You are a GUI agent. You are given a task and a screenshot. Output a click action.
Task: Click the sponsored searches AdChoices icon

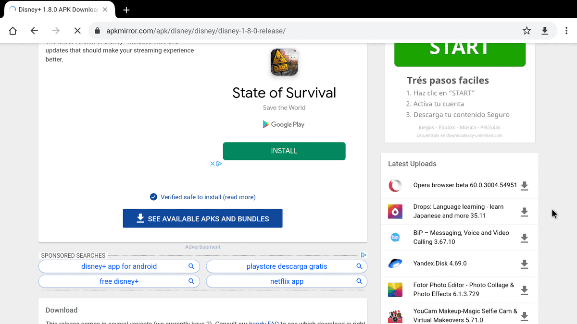(x=364, y=255)
